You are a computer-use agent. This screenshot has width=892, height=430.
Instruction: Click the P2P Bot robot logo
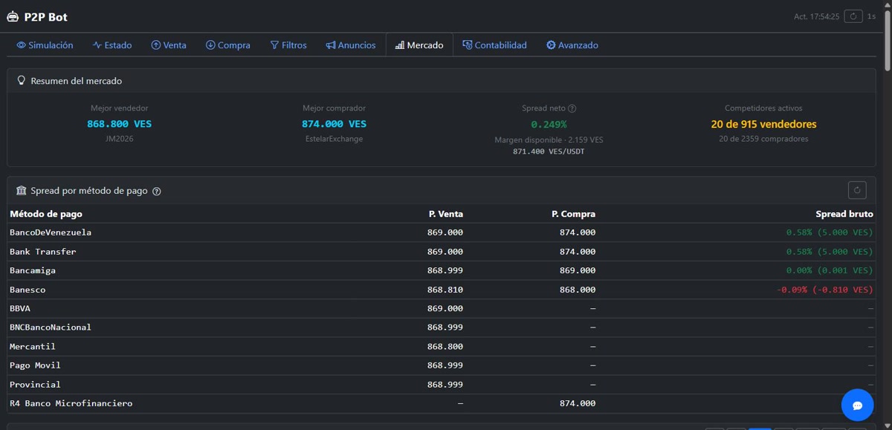point(13,16)
